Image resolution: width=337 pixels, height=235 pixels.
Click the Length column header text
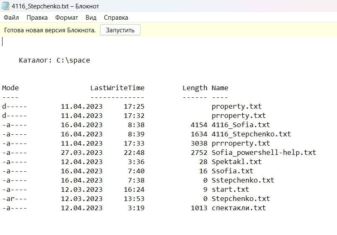[x=195, y=88]
